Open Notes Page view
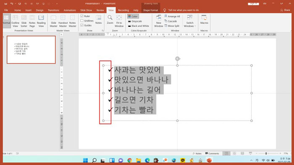This screenshot has width=294, height=165. 32,21
